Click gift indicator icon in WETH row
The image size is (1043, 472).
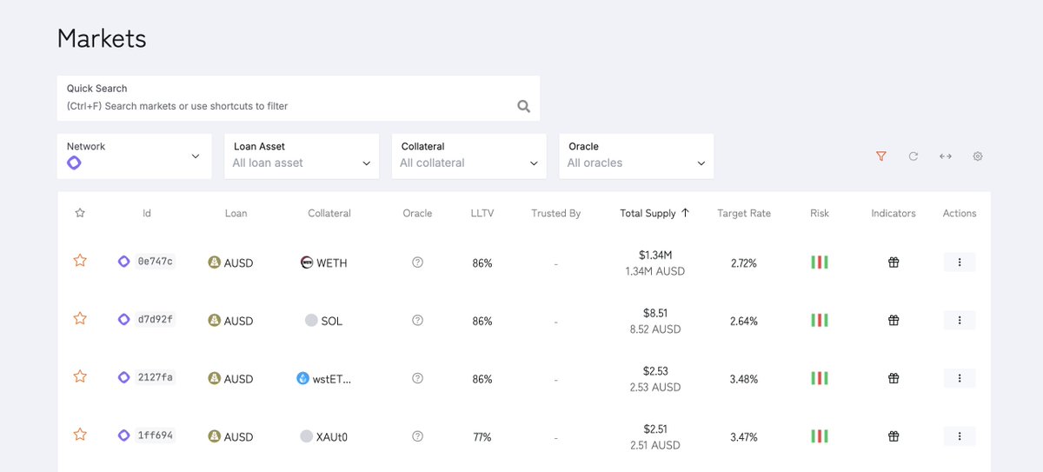click(x=893, y=263)
